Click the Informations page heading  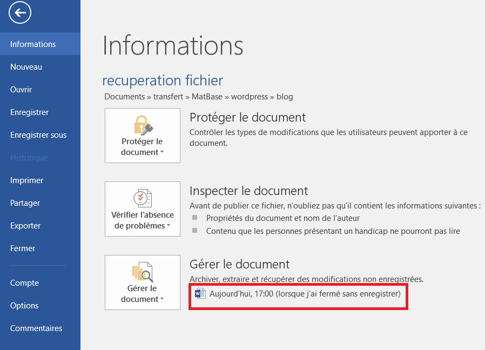(173, 45)
